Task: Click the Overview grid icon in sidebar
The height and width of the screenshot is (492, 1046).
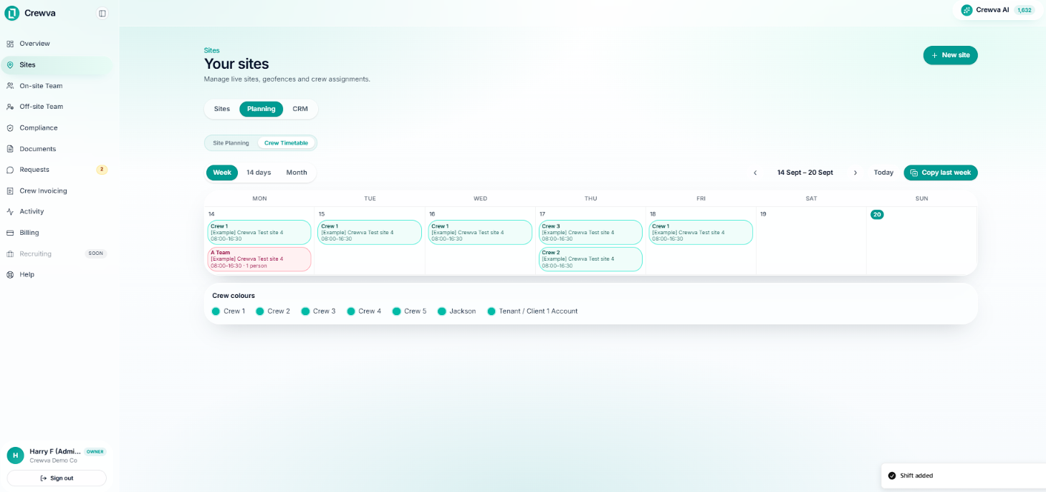Action: click(10, 44)
